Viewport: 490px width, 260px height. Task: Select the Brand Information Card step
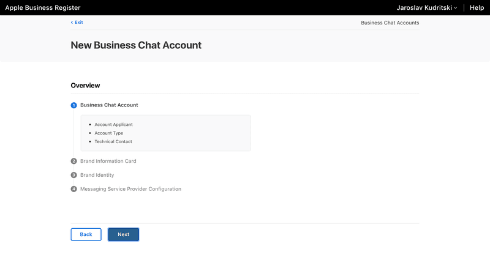coord(108,161)
